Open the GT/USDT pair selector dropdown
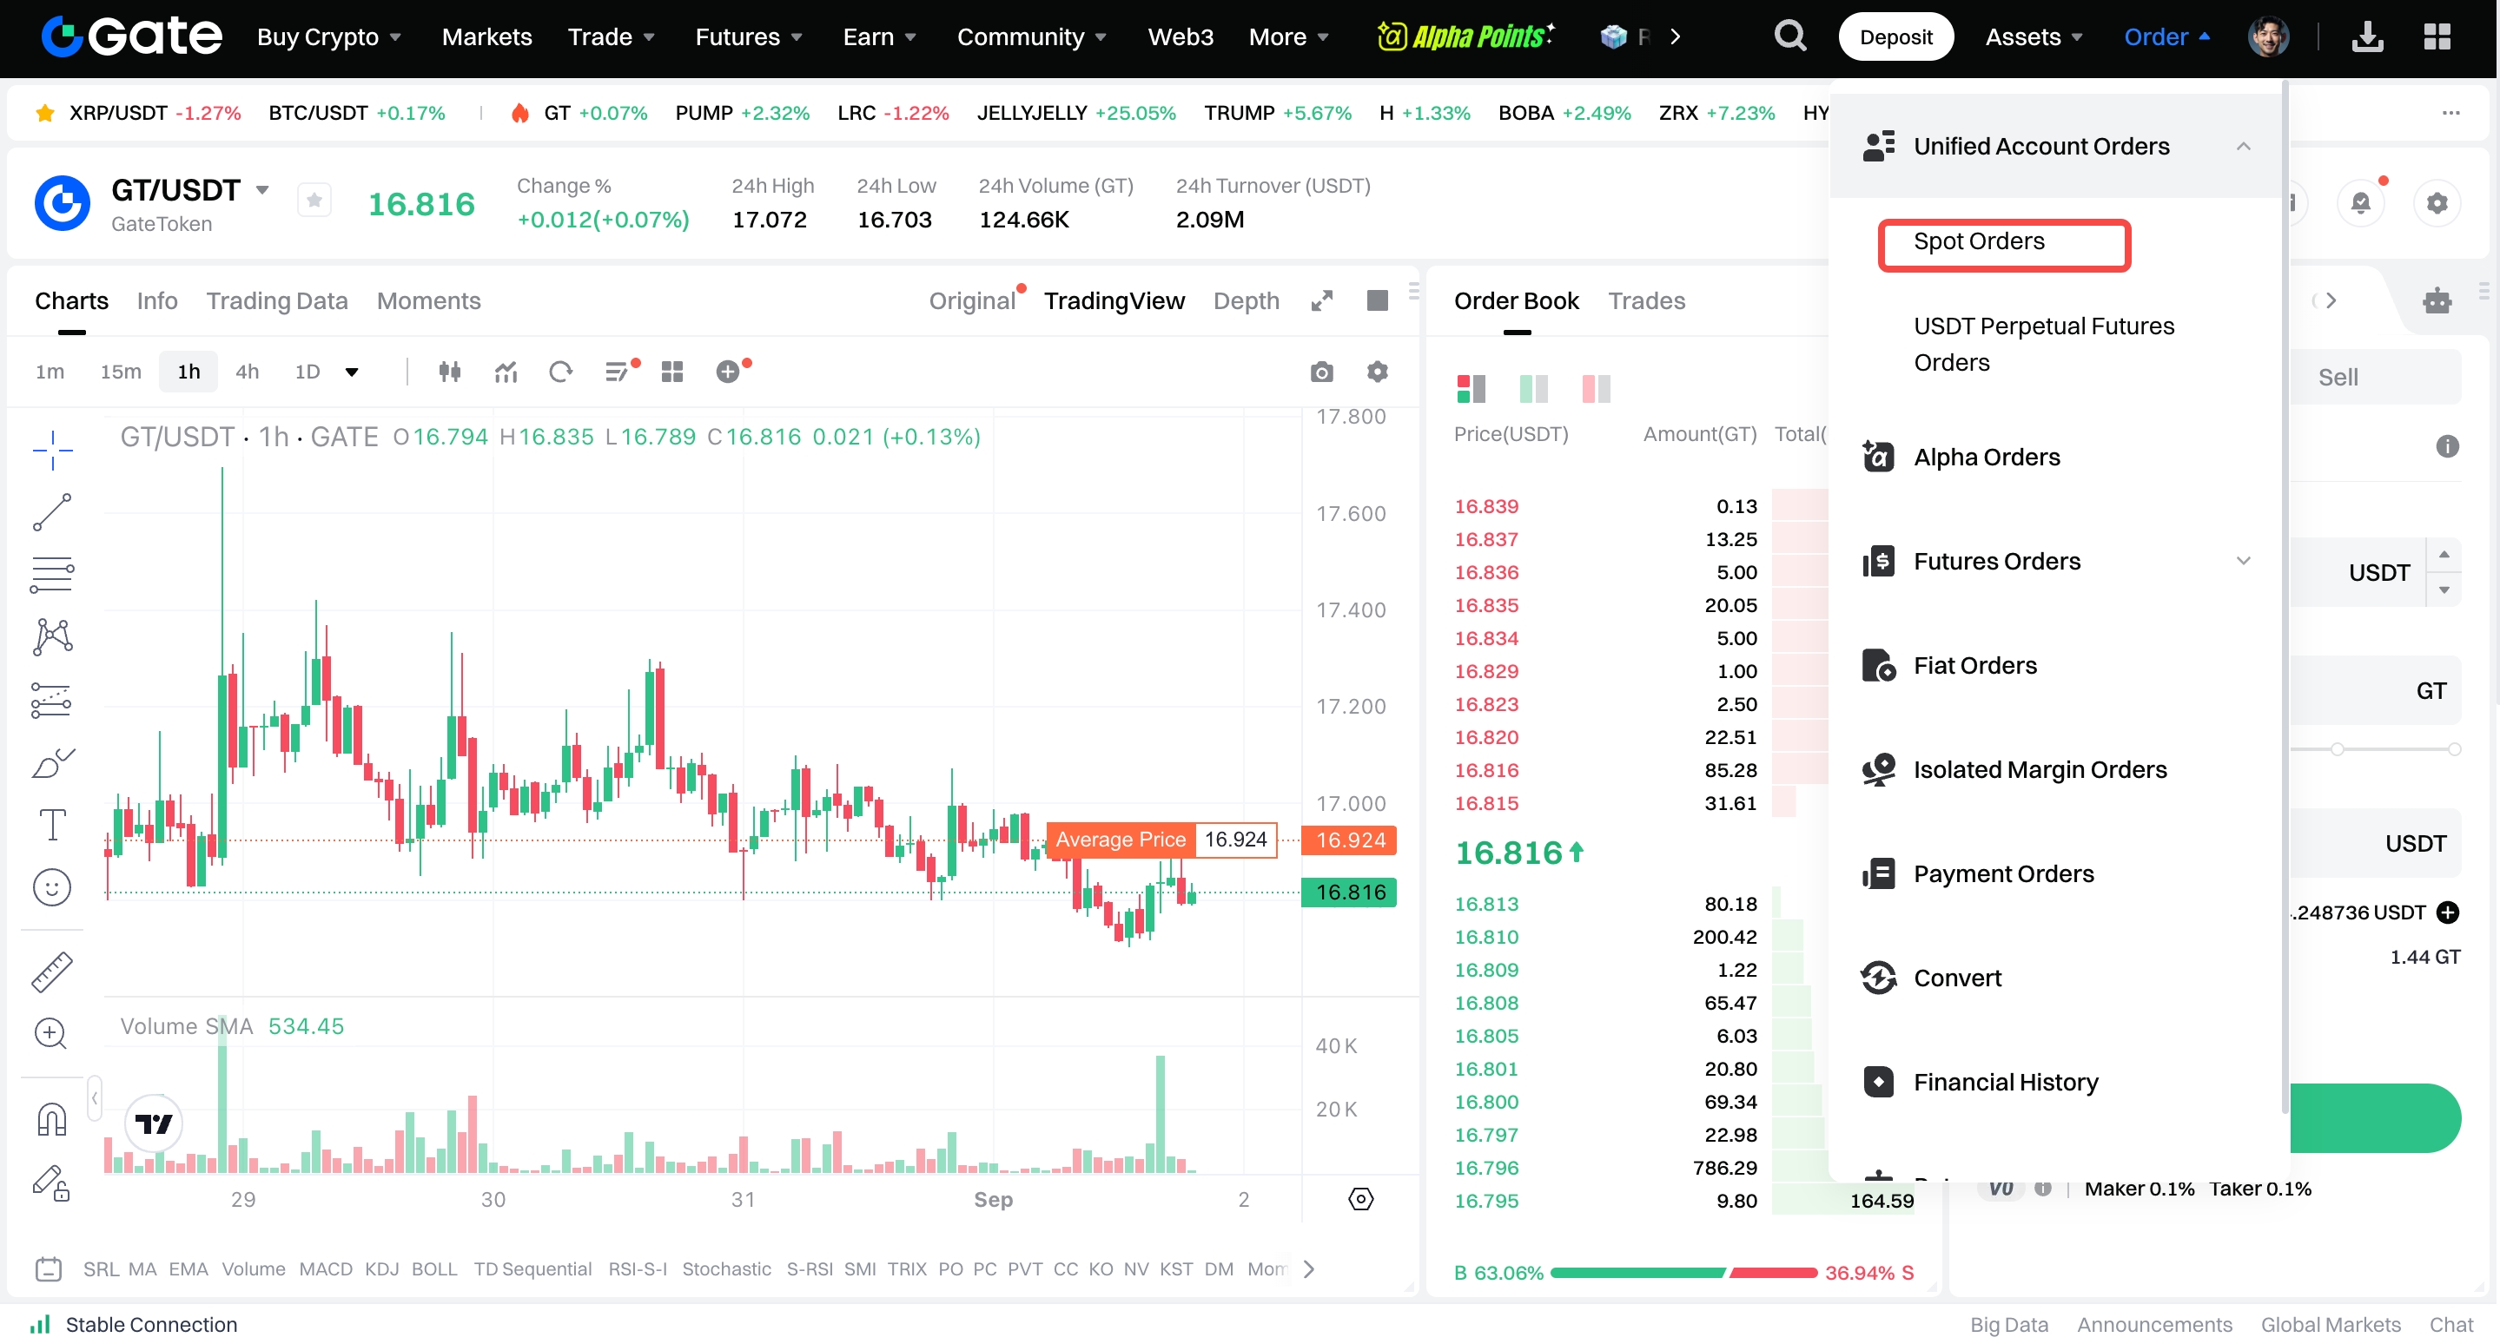 262,190
